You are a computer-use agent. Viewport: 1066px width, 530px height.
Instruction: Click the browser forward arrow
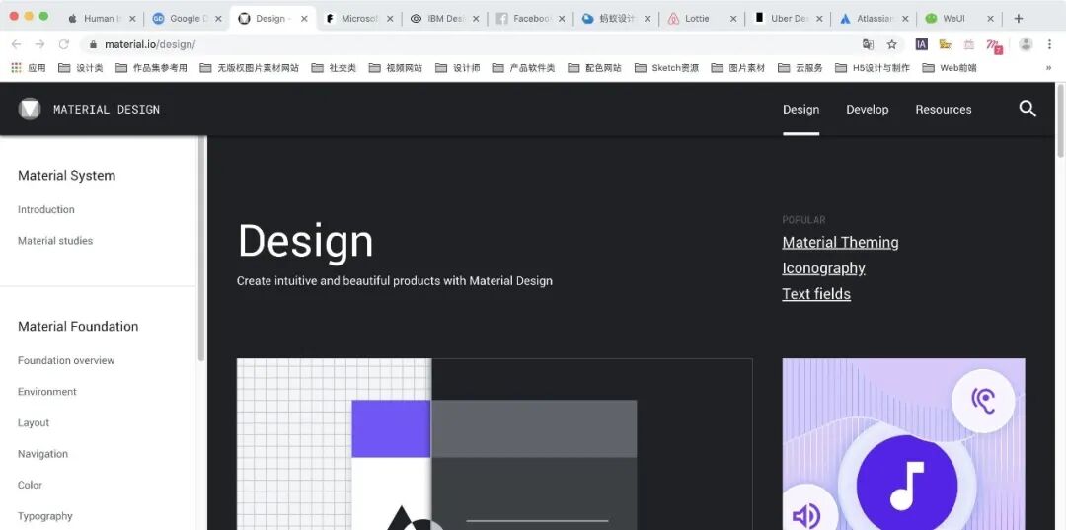pyautogui.click(x=40, y=44)
